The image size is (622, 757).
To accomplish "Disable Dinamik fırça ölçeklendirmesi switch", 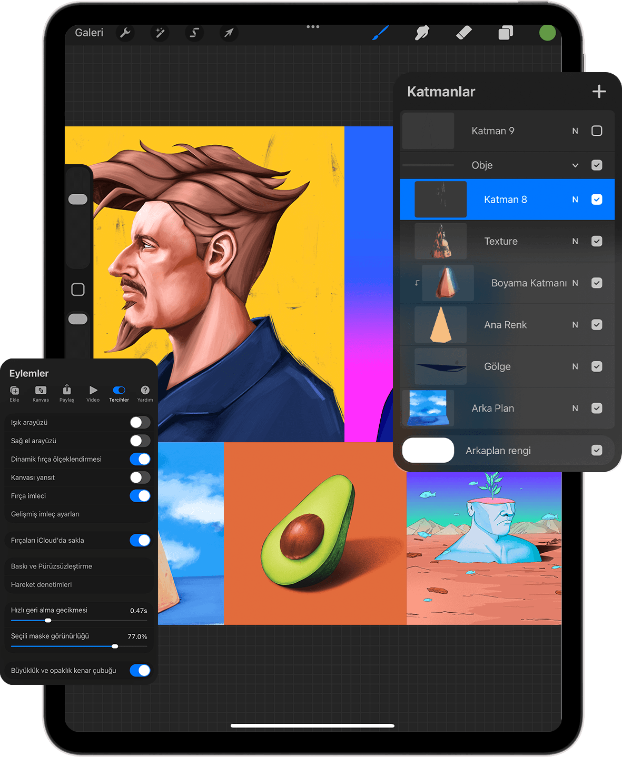I will (140, 459).
